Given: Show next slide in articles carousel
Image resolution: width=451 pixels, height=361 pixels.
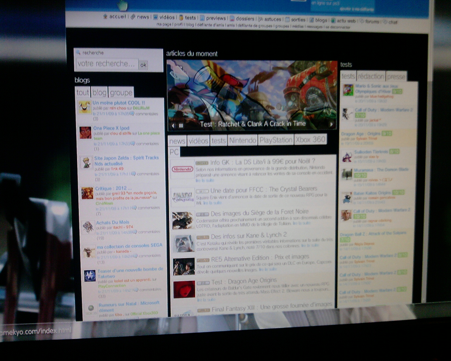Looking at the screenshot, I should tap(331, 124).
